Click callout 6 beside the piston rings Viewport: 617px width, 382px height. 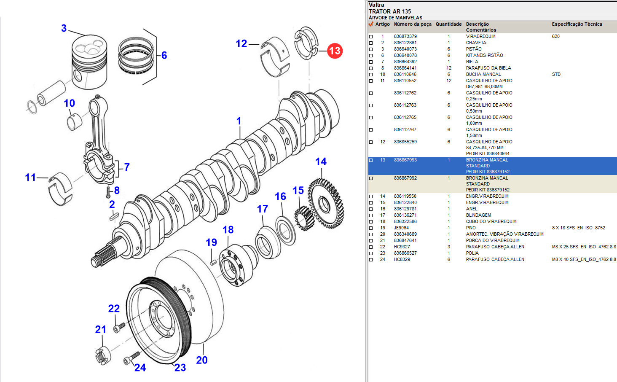164,55
